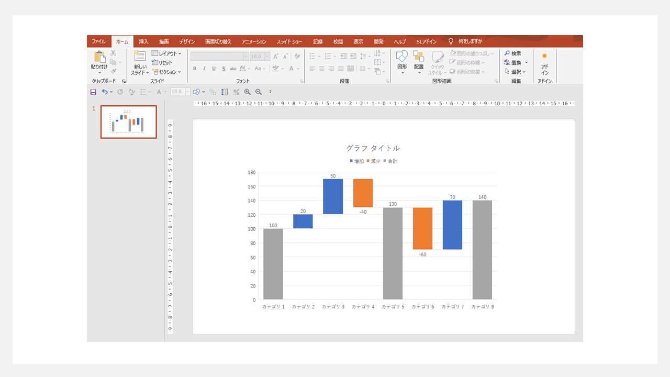This screenshot has width=670, height=377.
Task: Click the 新しいスライド new slide icon
Action: [x=140, y=56]
